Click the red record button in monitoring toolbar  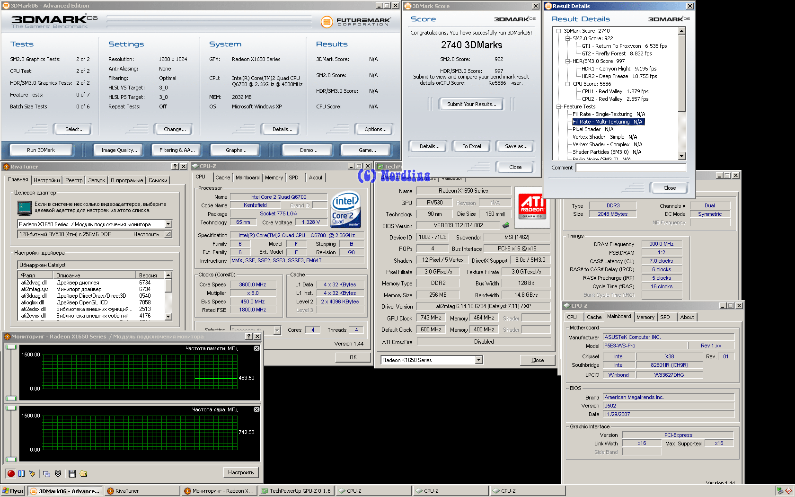11,473
